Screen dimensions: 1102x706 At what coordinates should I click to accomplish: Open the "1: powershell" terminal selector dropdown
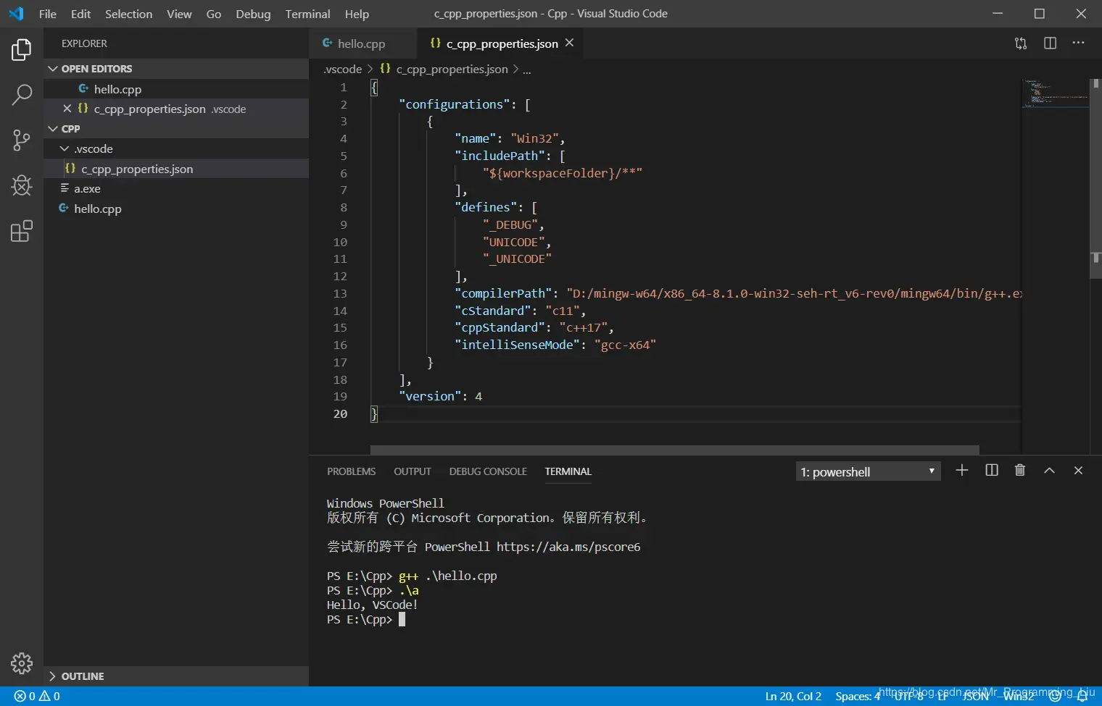click(868, 472)
